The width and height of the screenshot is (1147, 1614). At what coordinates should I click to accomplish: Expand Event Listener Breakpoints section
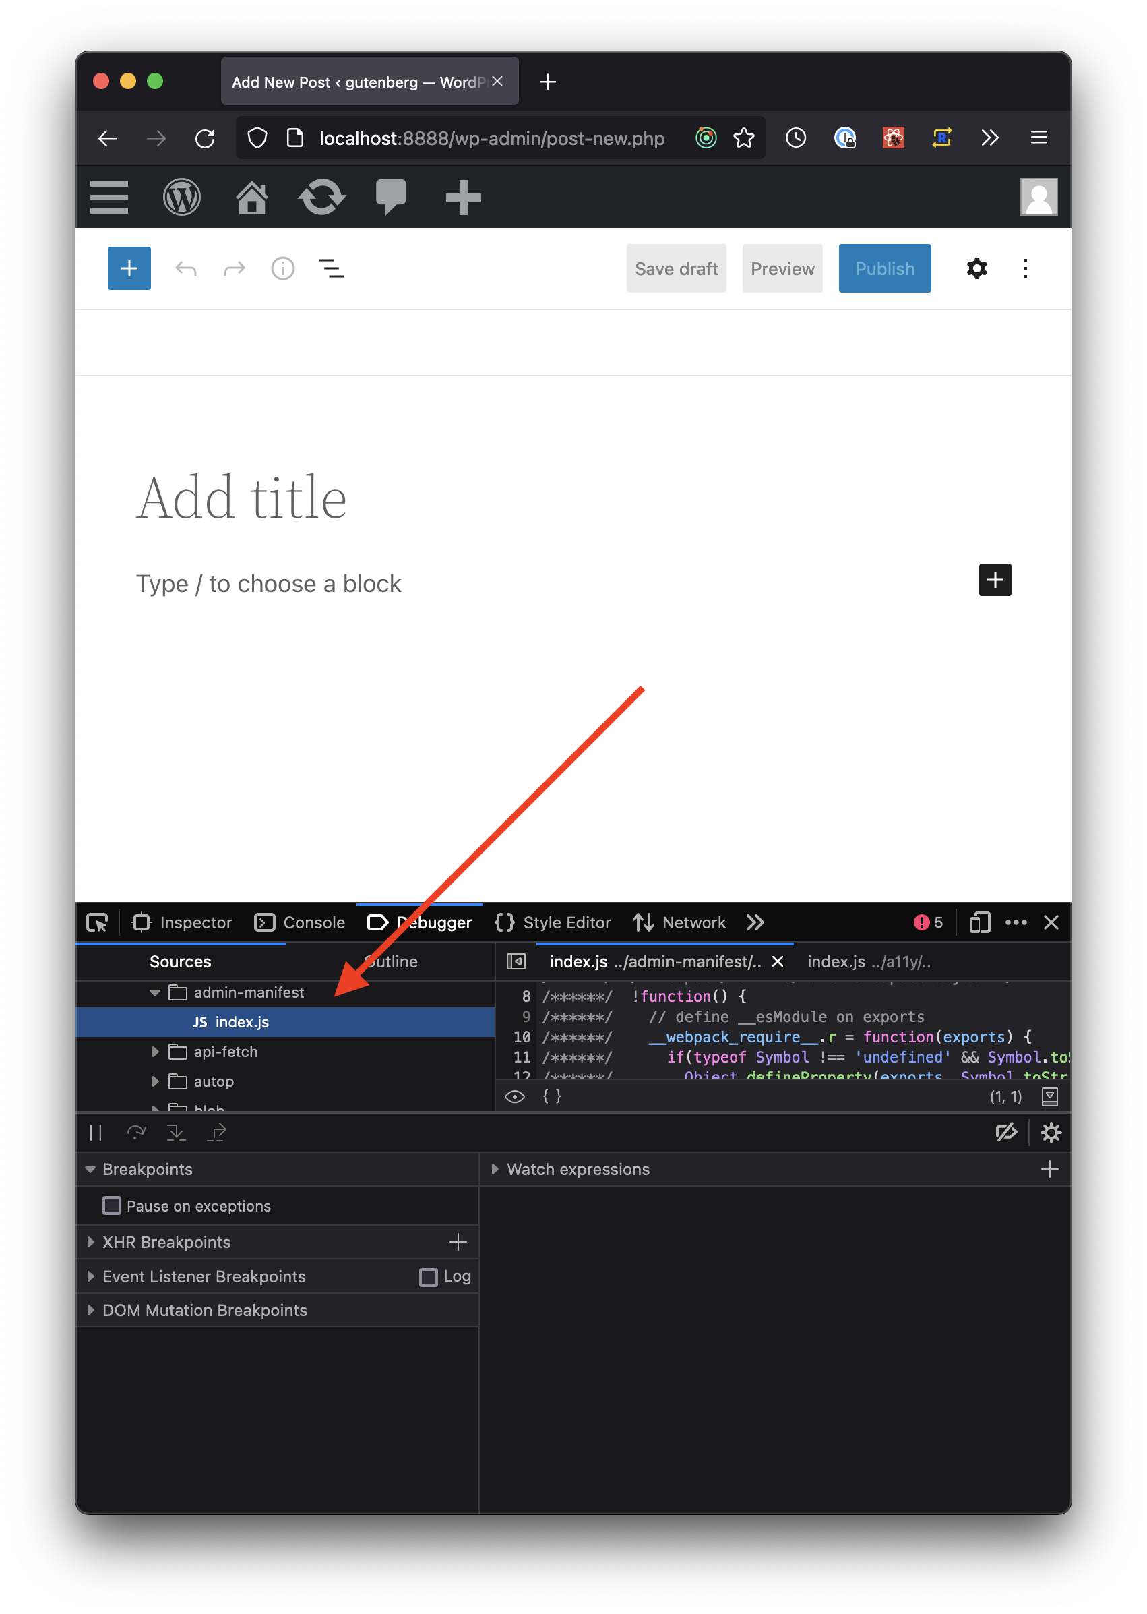90,1276
